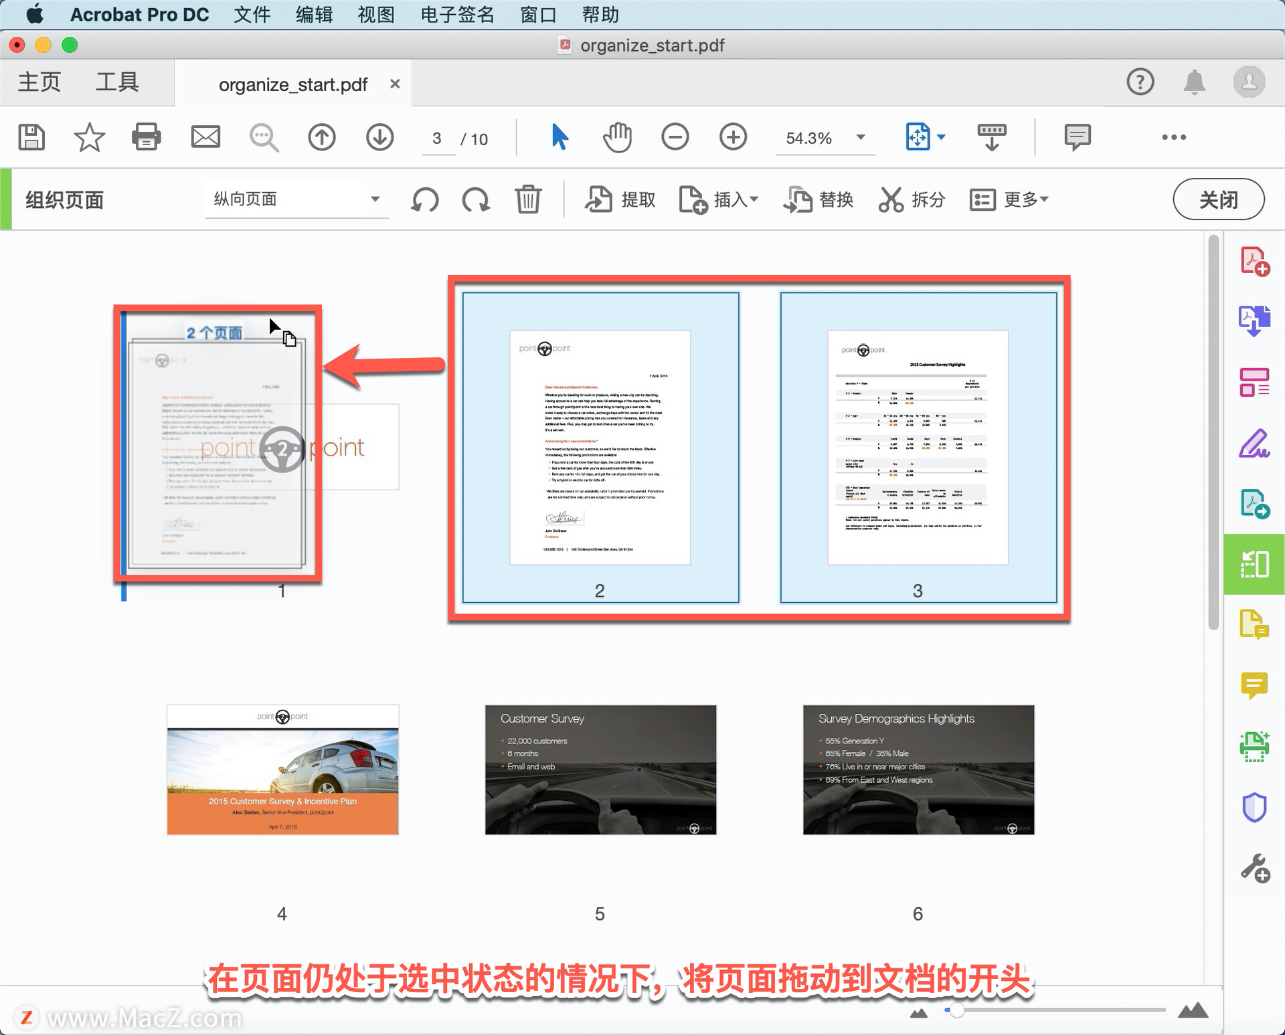The image size is (1285, 1035).
Task: Rotate pages clockwise
Action: click(476, 199)
